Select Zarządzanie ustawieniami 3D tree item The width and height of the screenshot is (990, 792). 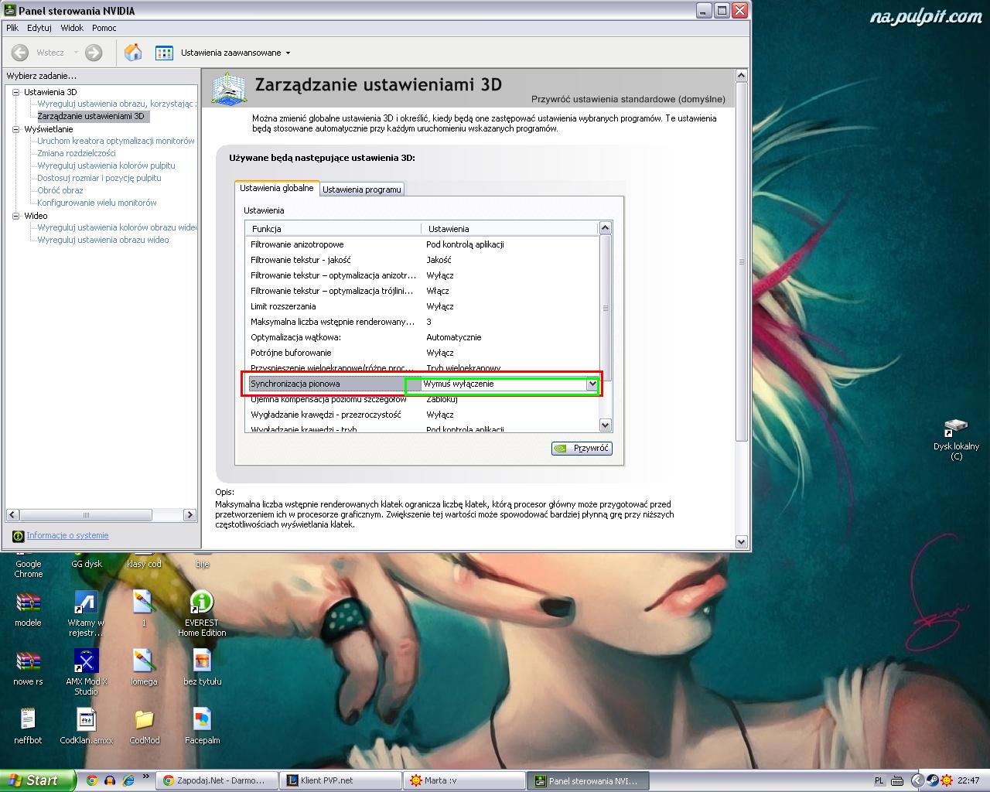[91, 116]
